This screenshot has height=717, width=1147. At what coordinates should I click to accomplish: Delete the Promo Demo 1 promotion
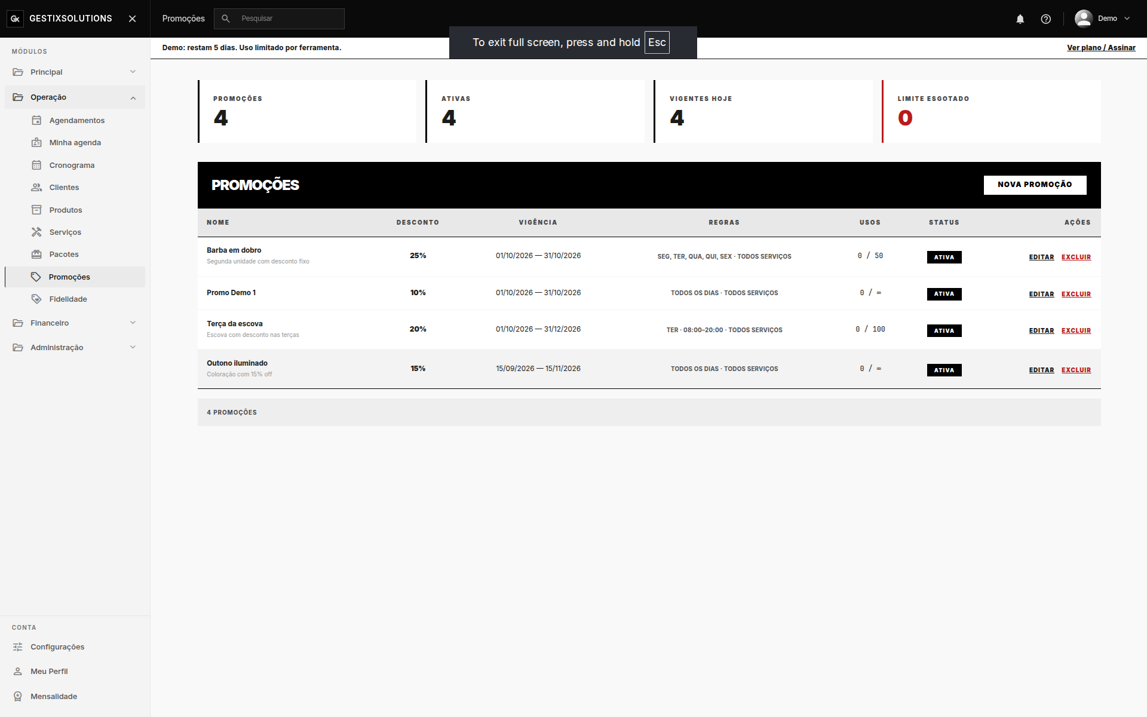[1076, 294]
